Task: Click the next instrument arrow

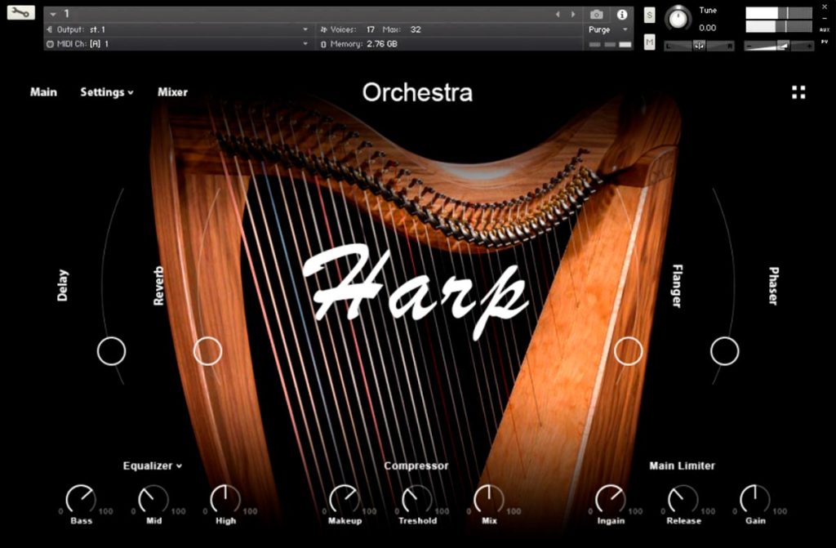Action: tap(573, 15)
